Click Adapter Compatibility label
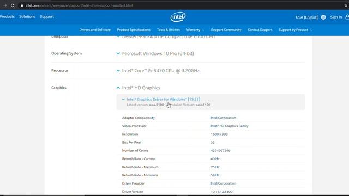This screenshot has height=196, width=349. click(x=139, y=118)
